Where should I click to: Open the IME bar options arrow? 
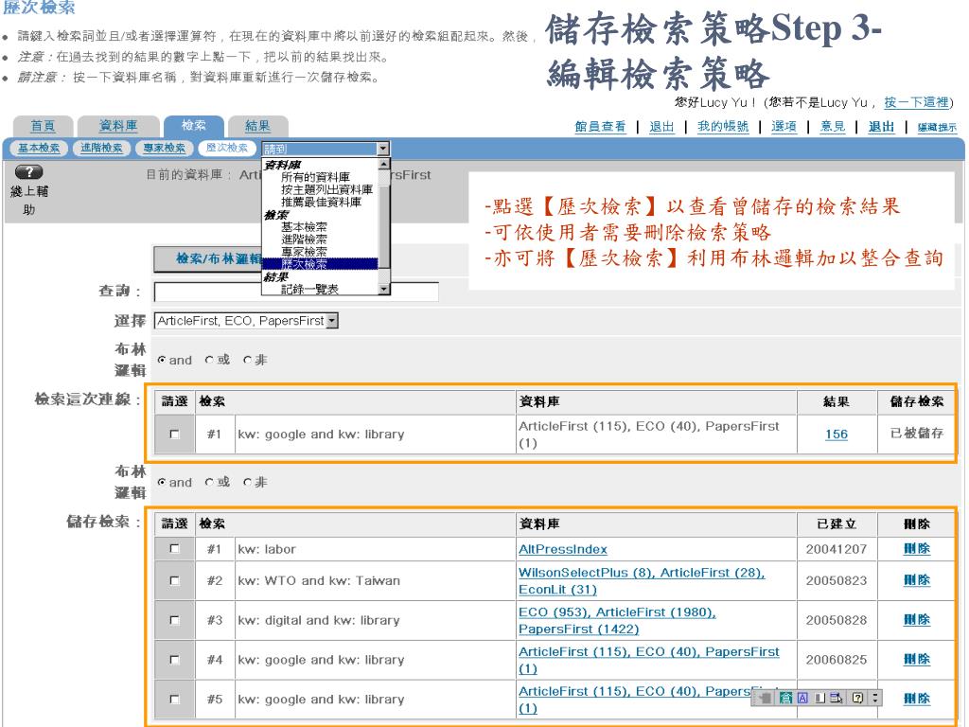point(874,698)
